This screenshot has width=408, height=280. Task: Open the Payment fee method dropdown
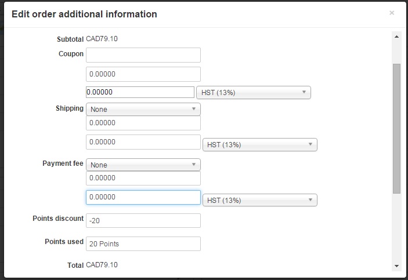pos(143,165)
